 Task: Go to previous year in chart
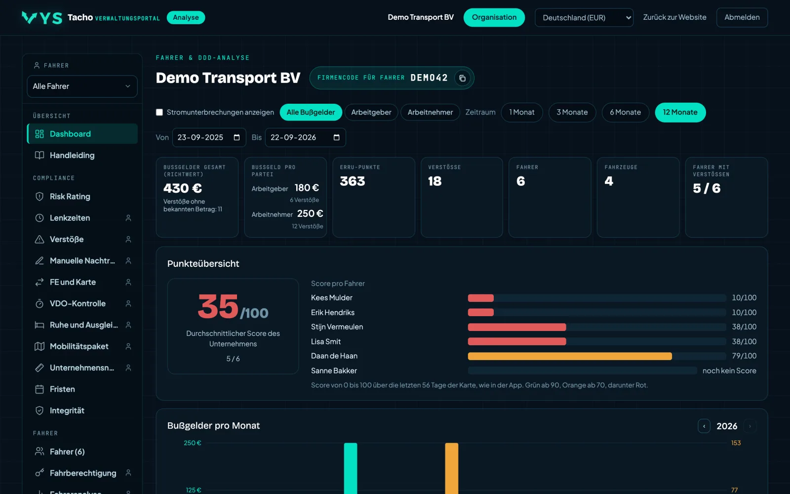click(704, 426)
